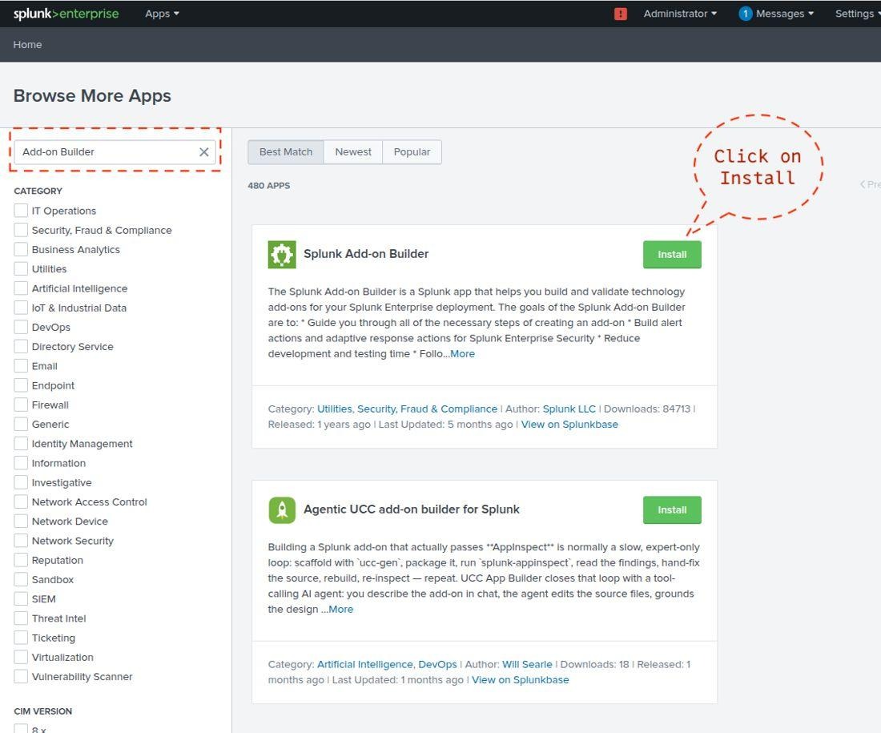Open the Messages dropdown menu
The height and width of the screenshot is (733, 881).
tap(784, 14)
